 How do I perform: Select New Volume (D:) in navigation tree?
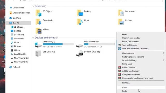(21, 58)
